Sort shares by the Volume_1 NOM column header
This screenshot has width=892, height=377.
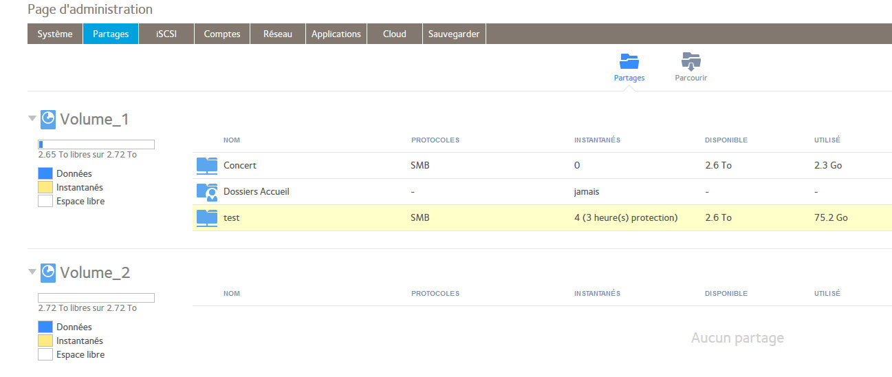tap(232, 140)
